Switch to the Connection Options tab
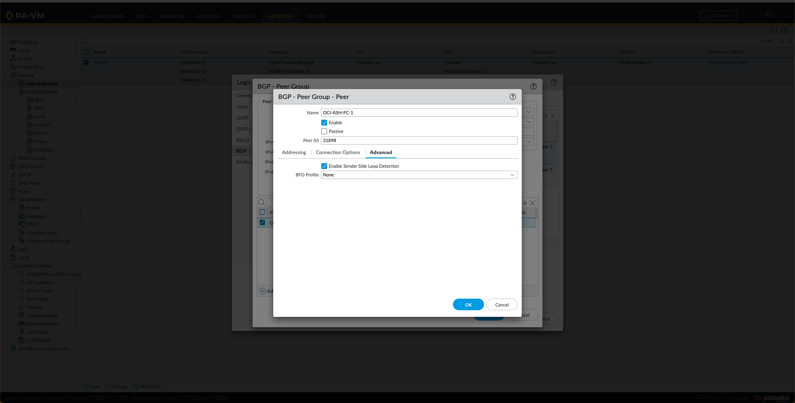Viewport: 795px width, 403px height. tap(338, 152)
